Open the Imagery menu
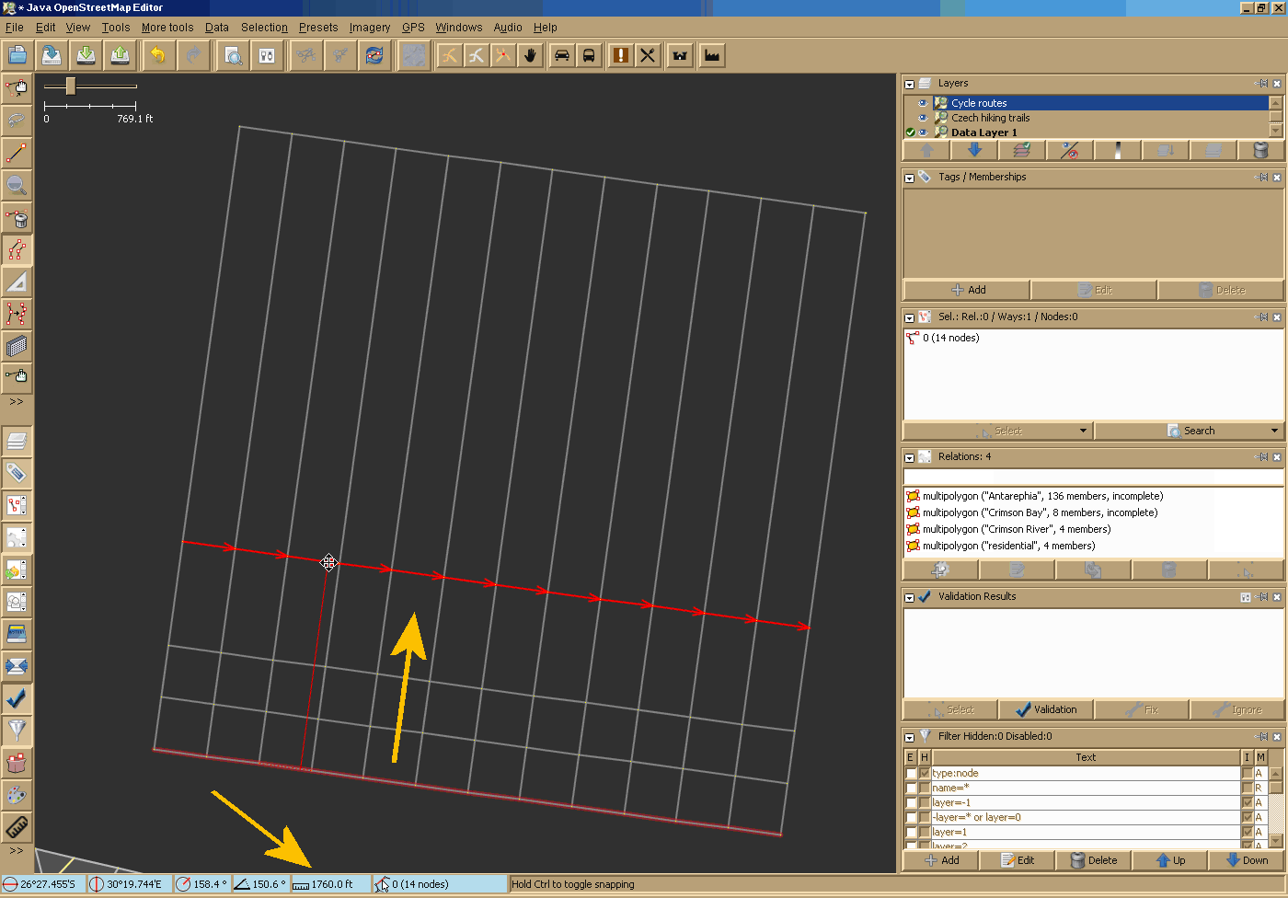This screenshot has height=898, width=1288. (369, 28)
